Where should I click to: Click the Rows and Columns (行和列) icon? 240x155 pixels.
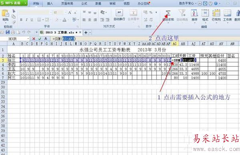click(x=216, y=13)
